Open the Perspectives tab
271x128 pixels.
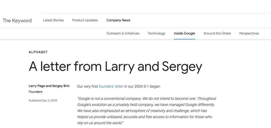pos(249,33)
